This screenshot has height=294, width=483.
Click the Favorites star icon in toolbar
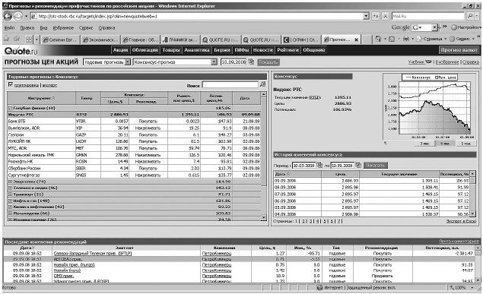click(x=7, y=39)
